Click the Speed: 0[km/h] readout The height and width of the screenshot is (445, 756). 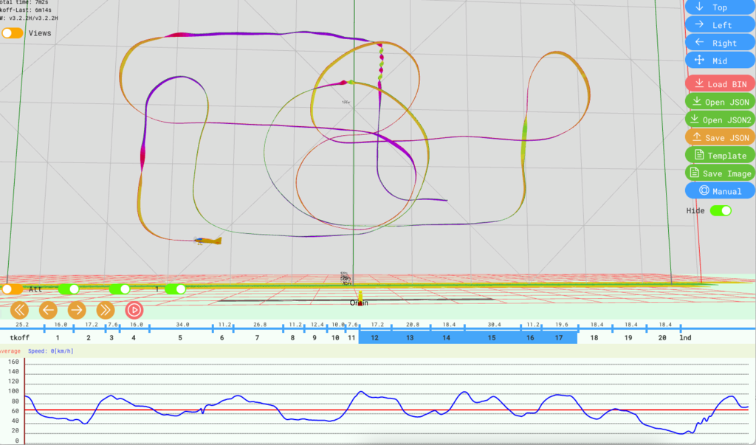(x=51, y=351)
